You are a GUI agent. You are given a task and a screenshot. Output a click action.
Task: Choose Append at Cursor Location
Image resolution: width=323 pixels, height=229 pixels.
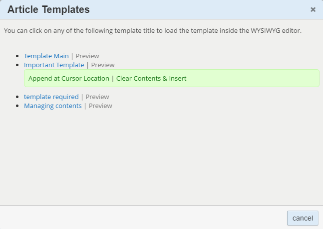(x=69, y=79)
